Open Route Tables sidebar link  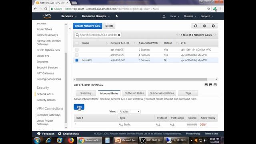tap(44, 29)
